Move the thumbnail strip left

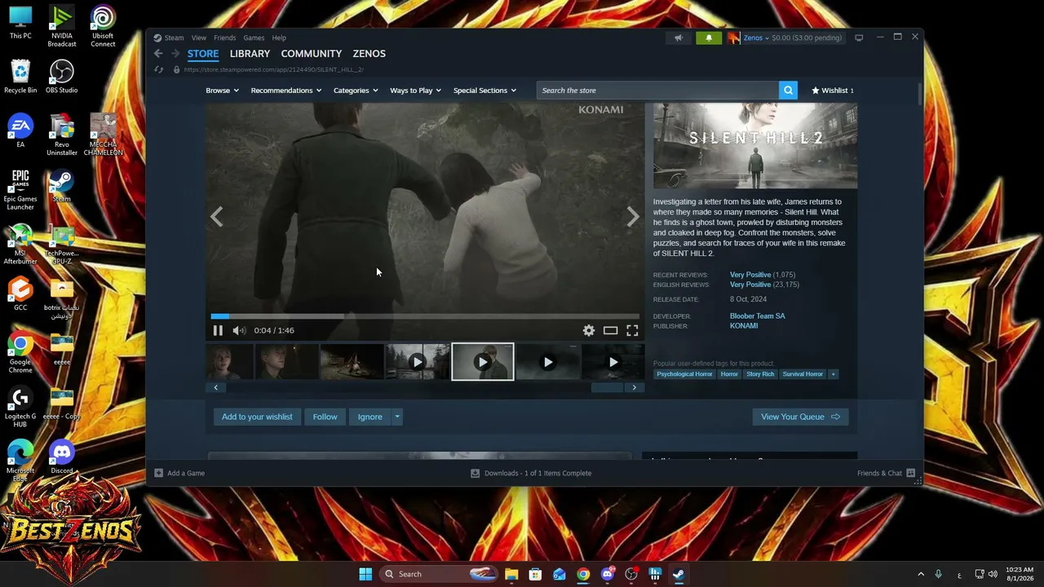tap(215, 387)
